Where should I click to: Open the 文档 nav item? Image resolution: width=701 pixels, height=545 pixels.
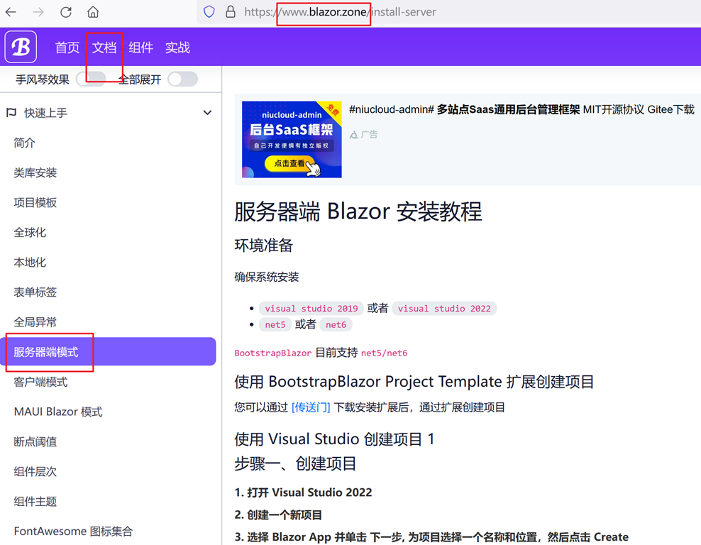(104, 48)
